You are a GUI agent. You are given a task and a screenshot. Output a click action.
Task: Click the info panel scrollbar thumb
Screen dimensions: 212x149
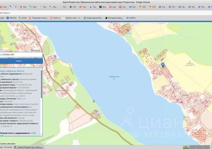[x=41, y=84]
